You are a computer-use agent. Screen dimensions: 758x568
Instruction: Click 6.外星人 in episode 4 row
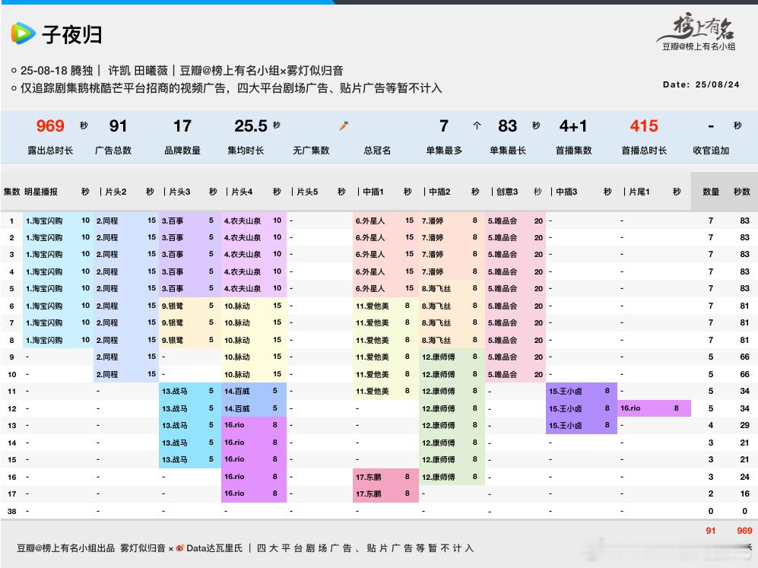coord(370,271)
